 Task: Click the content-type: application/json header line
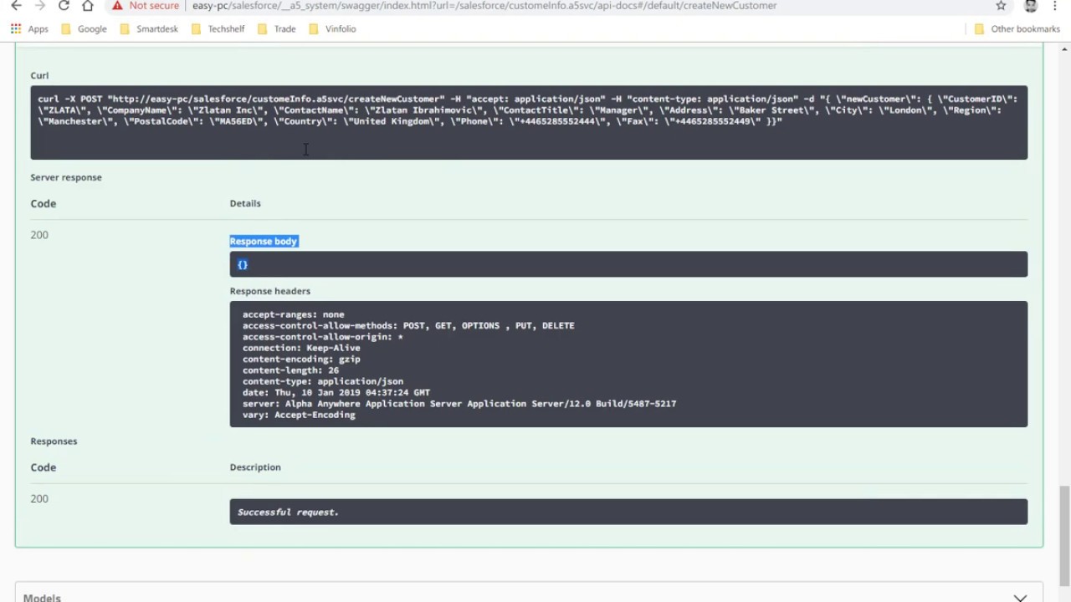click(x=323, y=381)
